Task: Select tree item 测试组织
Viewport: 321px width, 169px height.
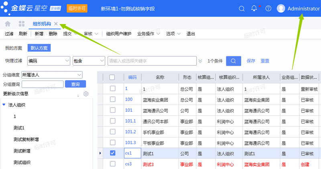Action: pyautogui.click(x=22, y=163)
